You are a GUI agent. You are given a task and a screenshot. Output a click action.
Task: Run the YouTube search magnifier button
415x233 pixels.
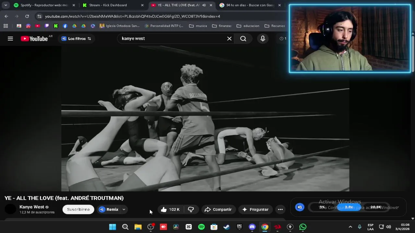[243, 39]
